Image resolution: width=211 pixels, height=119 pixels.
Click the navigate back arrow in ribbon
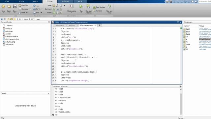pyautogui.click(x=34, y=6)
